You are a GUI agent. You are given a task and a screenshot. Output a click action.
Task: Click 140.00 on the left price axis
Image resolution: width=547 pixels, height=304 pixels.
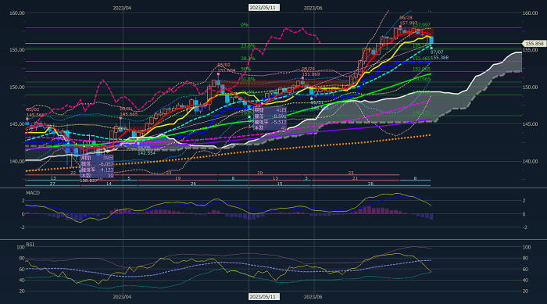click(16, 161)
